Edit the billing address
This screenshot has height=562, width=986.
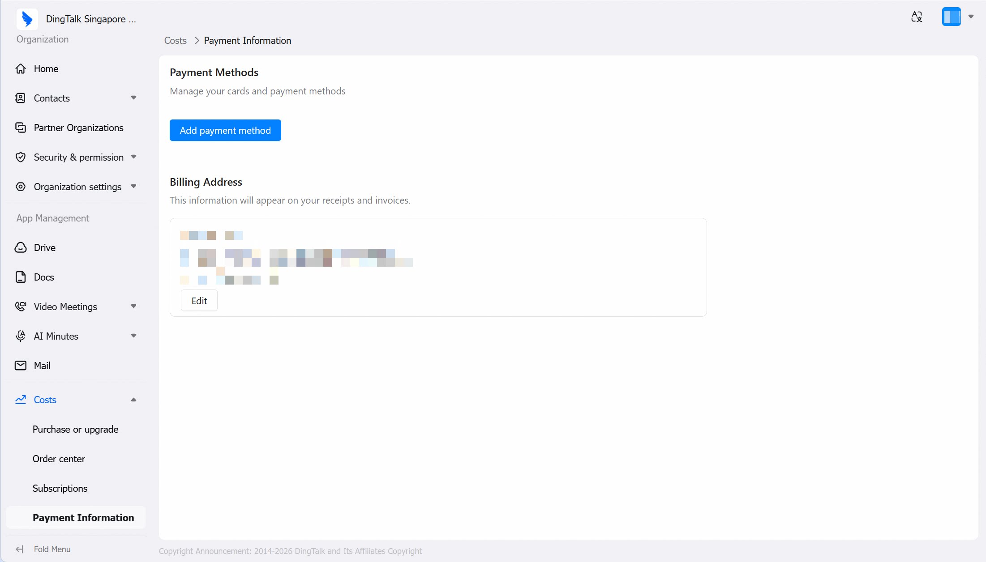pyautogui.click(x=199, y=301)
